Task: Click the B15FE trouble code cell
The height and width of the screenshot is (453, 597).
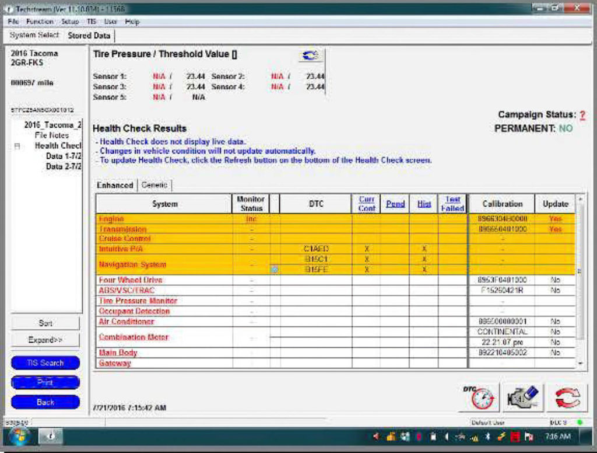Action: click(316, 270)
